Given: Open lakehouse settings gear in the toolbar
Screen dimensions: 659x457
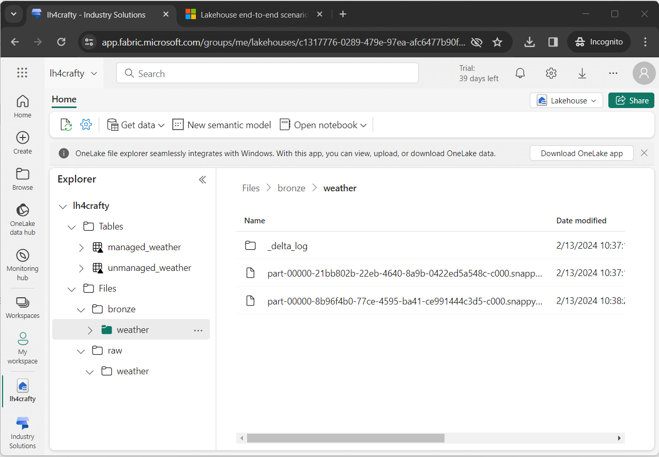Looking at the screenshot, I should pos(86,125).
